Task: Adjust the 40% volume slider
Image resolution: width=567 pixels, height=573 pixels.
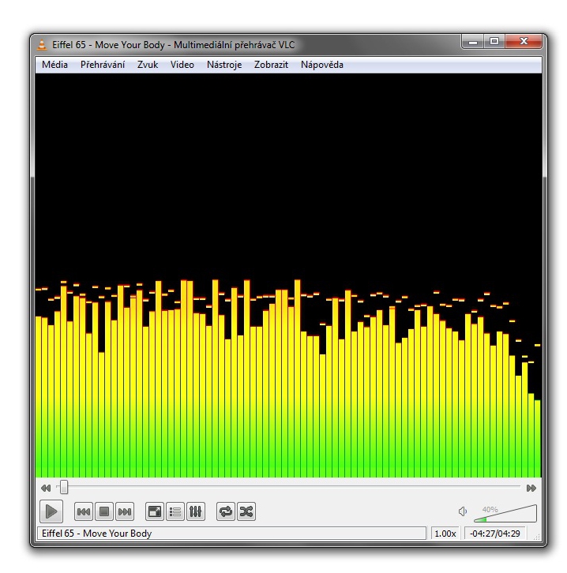Action: tap(505, 514)
